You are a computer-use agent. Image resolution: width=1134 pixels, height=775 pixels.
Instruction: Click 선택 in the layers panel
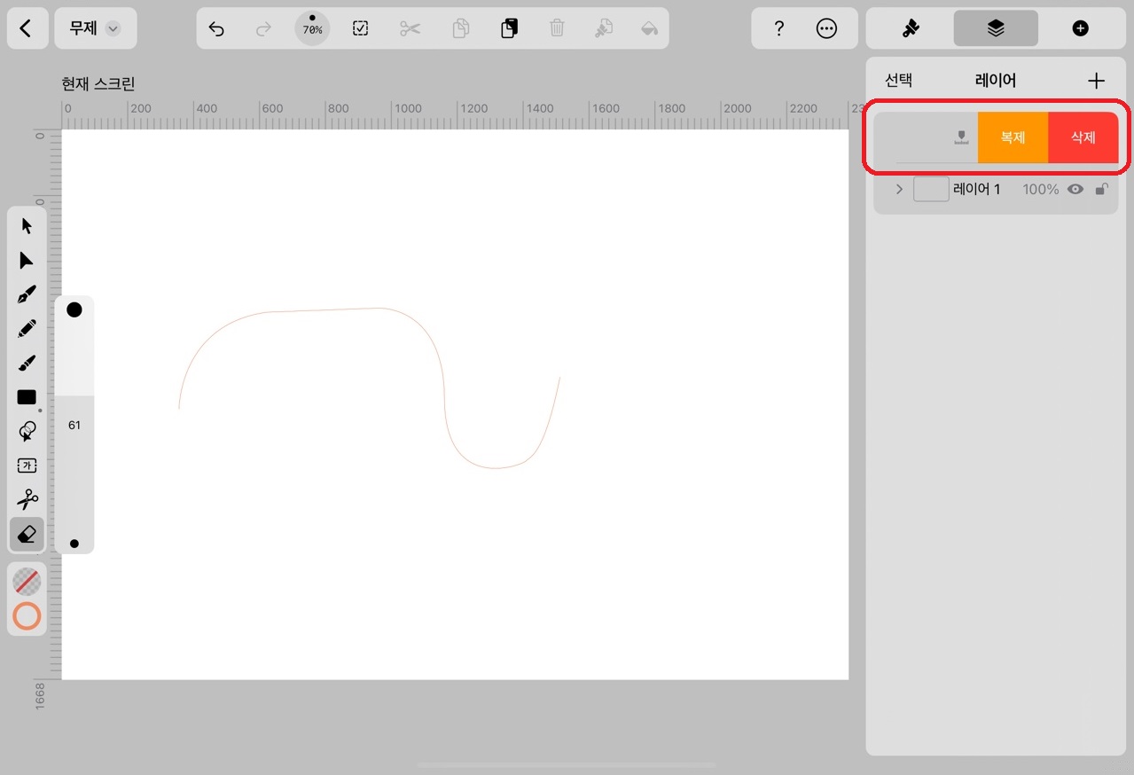[898, 81]
